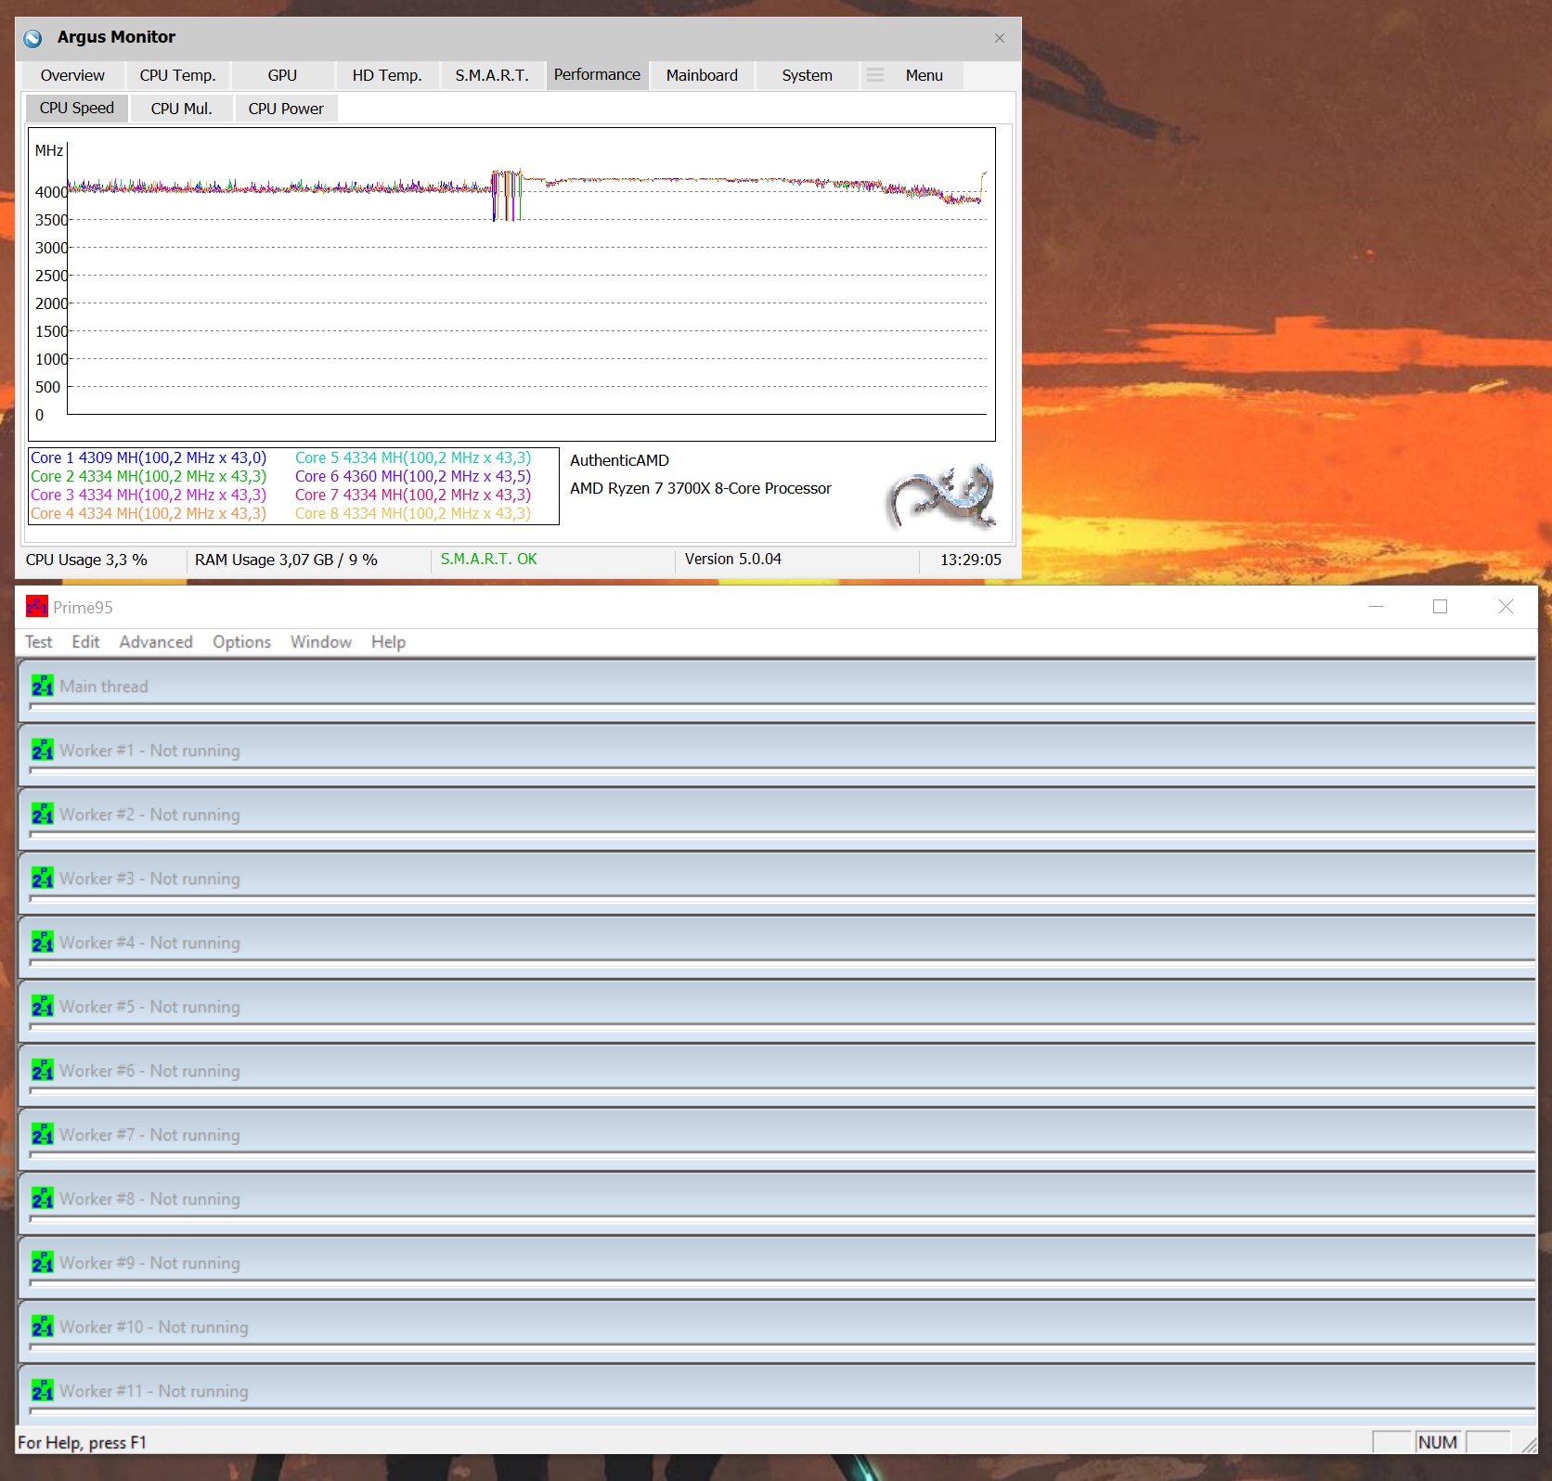The image size is (1552, 1481).
Task: Select the Performance tab
Action: 597,75
